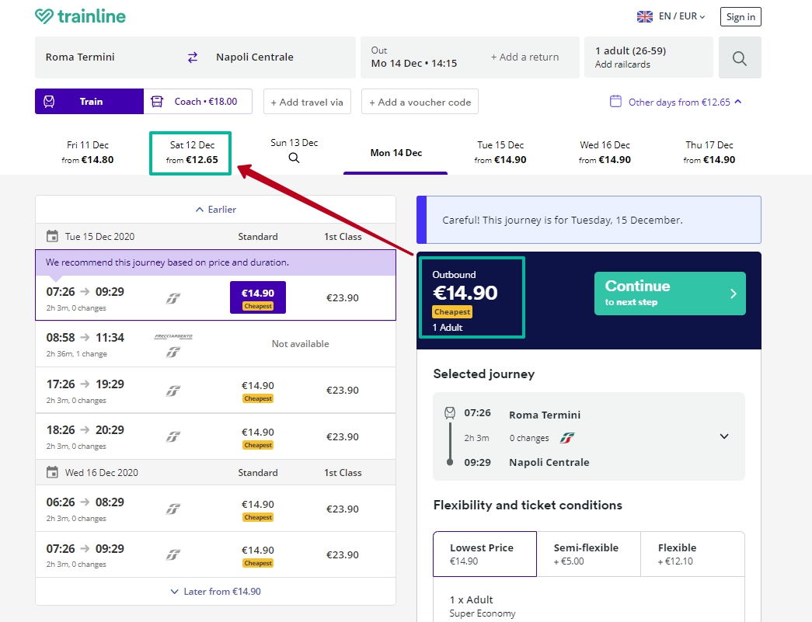Click the UK flag language icon
Viewport: 812px width, 622px height.
tap(645, 16)
